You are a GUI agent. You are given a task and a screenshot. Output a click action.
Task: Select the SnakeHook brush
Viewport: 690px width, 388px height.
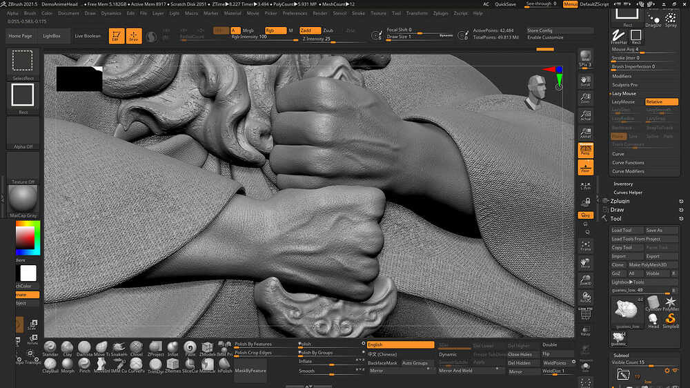click(x=119, y=349)
